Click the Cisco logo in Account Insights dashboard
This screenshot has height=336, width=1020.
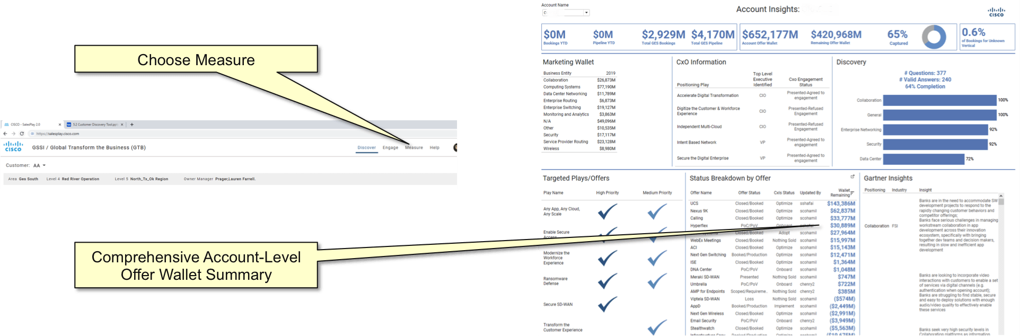point(996,12)
